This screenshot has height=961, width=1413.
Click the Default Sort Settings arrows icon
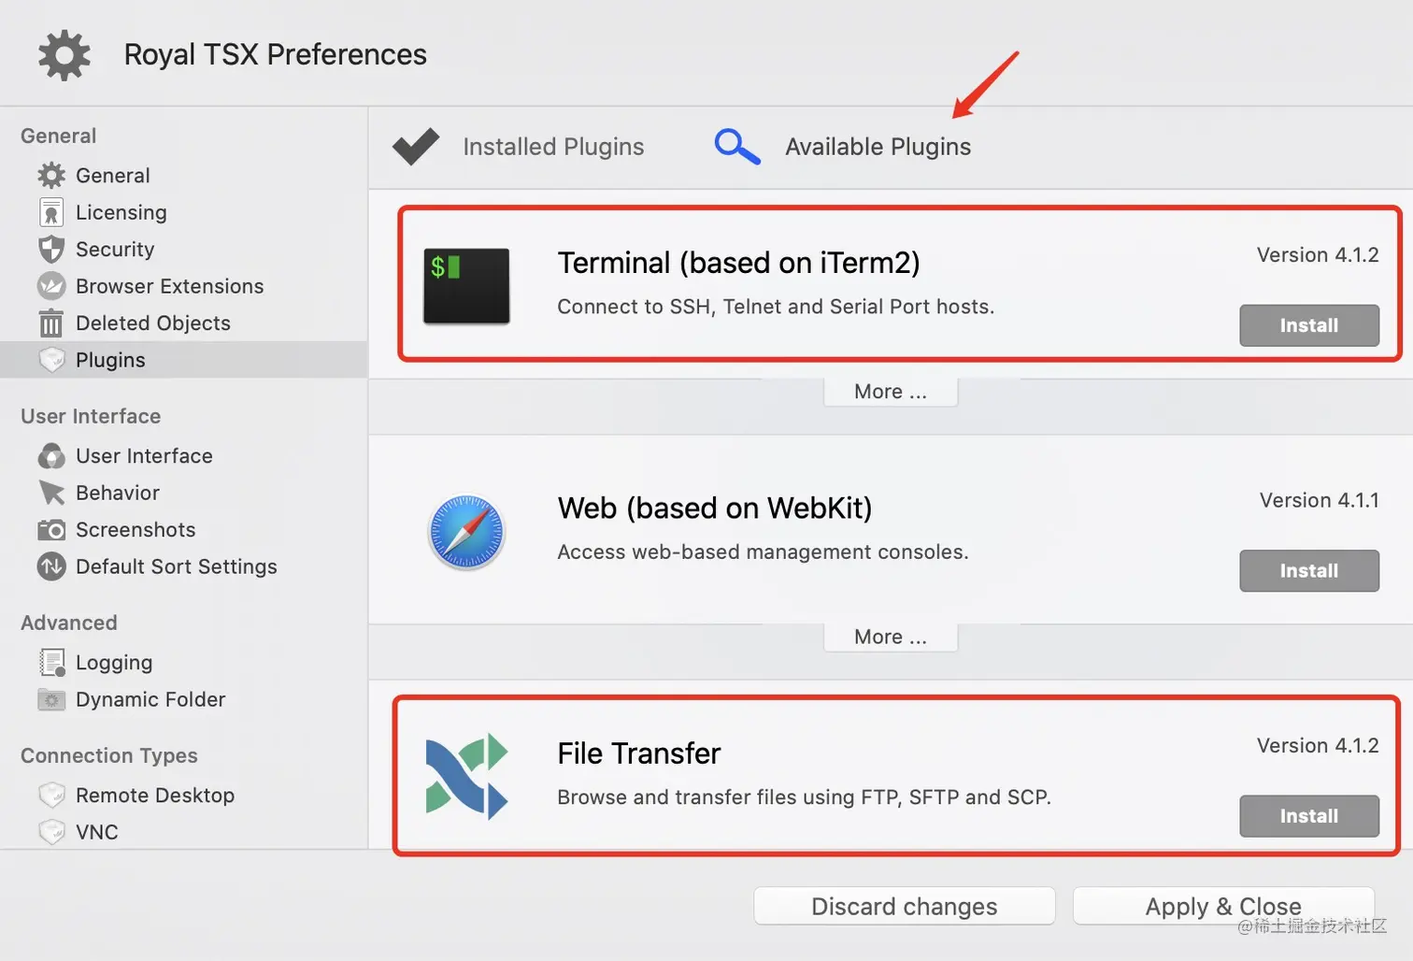tap(51, 567)
